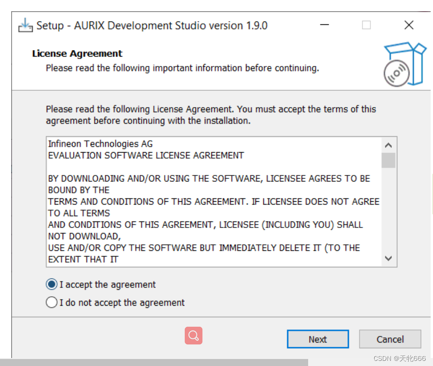This screenshot has height=366, width=433.
Task: Click the maximize icon in the title bar
Action: click(x=367, y=25)
